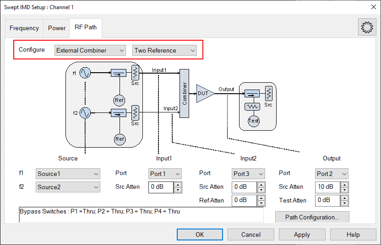
Task: Open the Input2 Port 3 dropdown
Action: click(249, 174)
